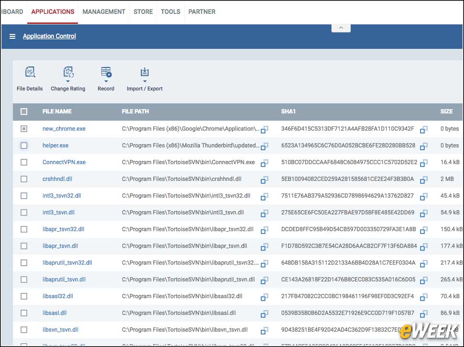Copy SHA1 of intl3_tsvn32.dll
The height and width of the screenshot is (347, 464).
(424, 196)
